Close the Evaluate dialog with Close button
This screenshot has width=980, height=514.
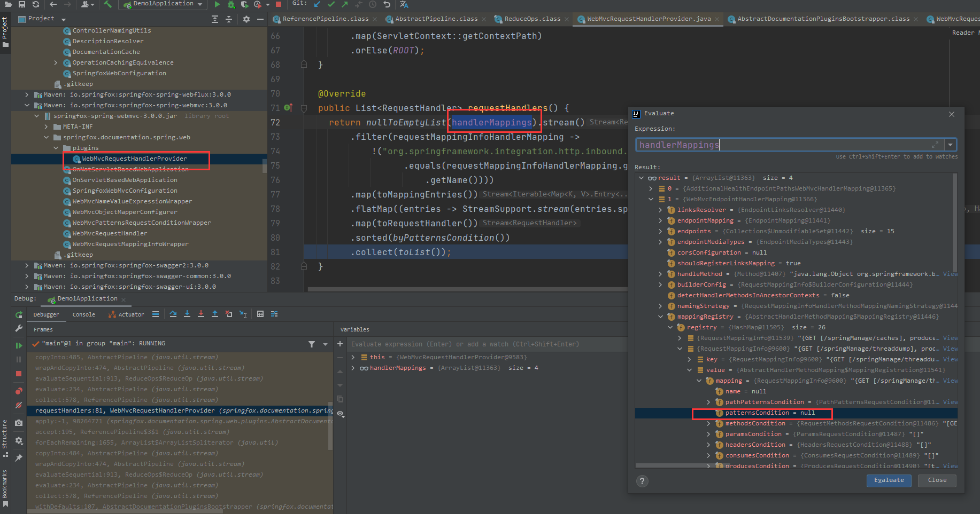coord(937,480)
